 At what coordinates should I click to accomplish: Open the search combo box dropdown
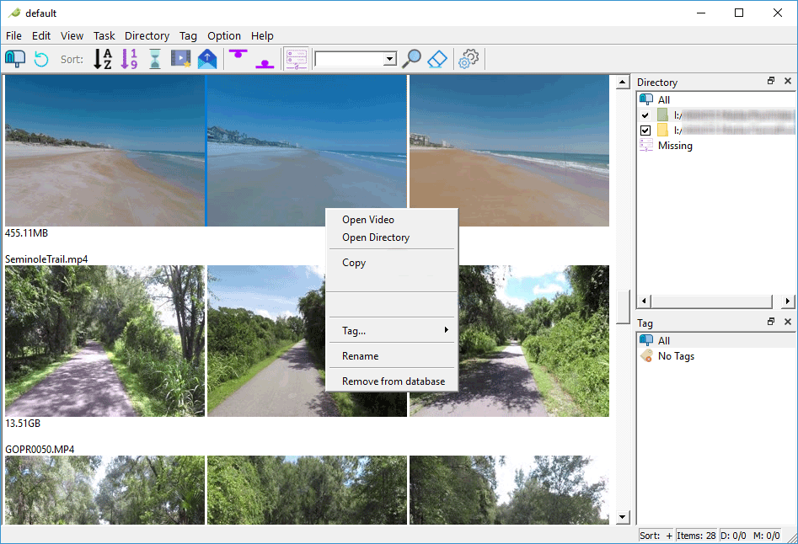[389, 59]
